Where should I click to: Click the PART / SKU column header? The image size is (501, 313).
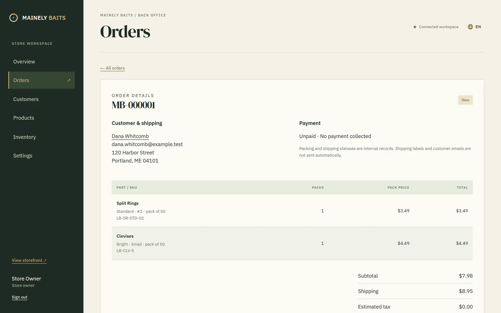tap(127, 188)
